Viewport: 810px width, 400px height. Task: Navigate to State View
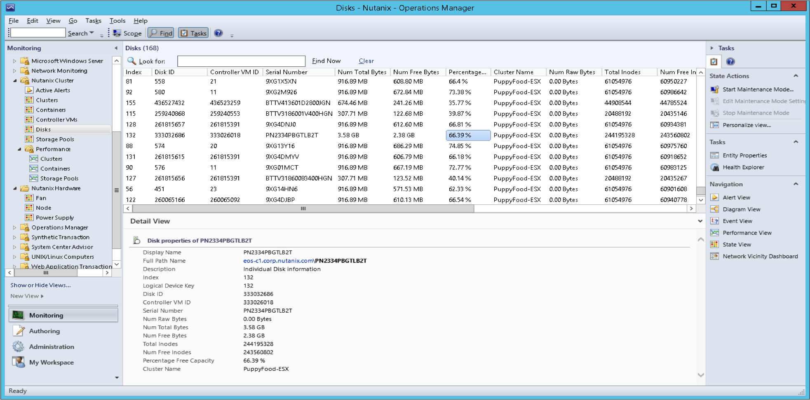[737, 244]
